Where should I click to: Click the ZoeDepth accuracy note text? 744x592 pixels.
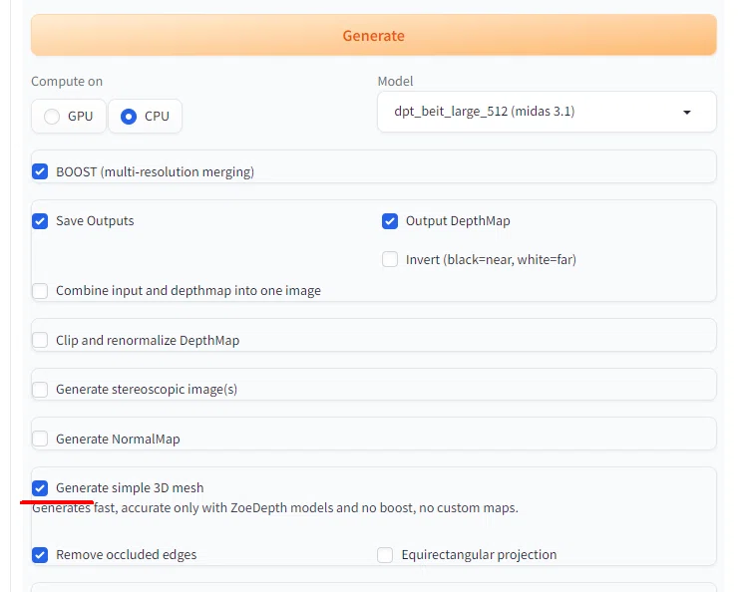(x=275, y=508)
